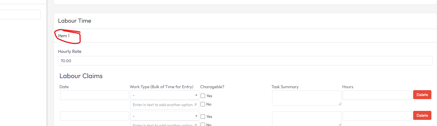Expand the Item 1 section header

point(64,36)
